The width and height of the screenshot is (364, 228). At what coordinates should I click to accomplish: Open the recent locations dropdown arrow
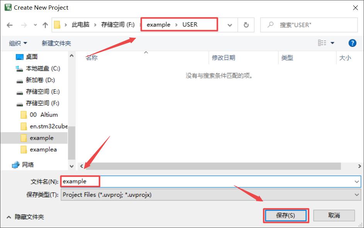[35, 25]
